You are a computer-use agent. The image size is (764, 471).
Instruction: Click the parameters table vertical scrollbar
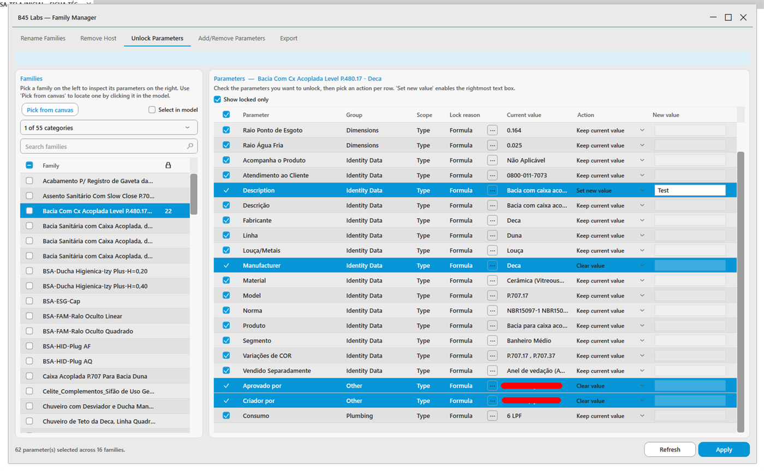click(740, 292)
